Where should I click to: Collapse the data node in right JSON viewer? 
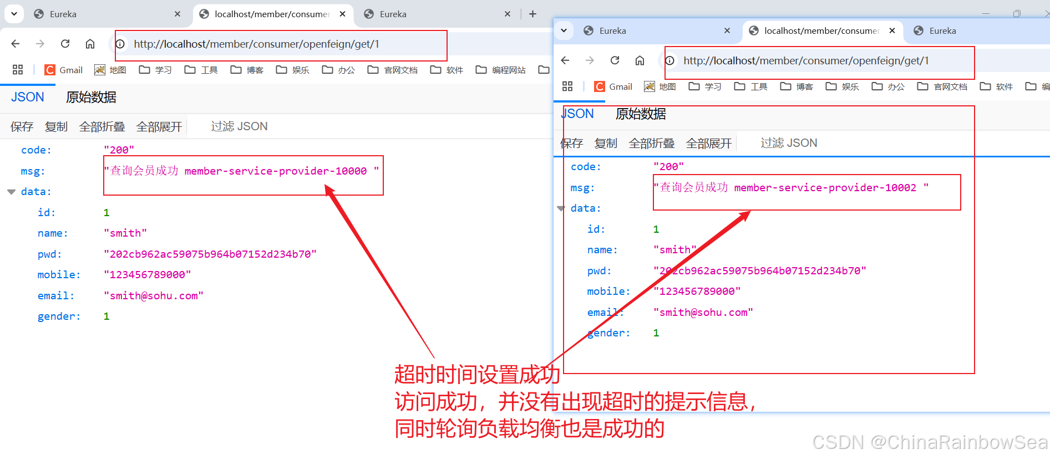[561, 208]
